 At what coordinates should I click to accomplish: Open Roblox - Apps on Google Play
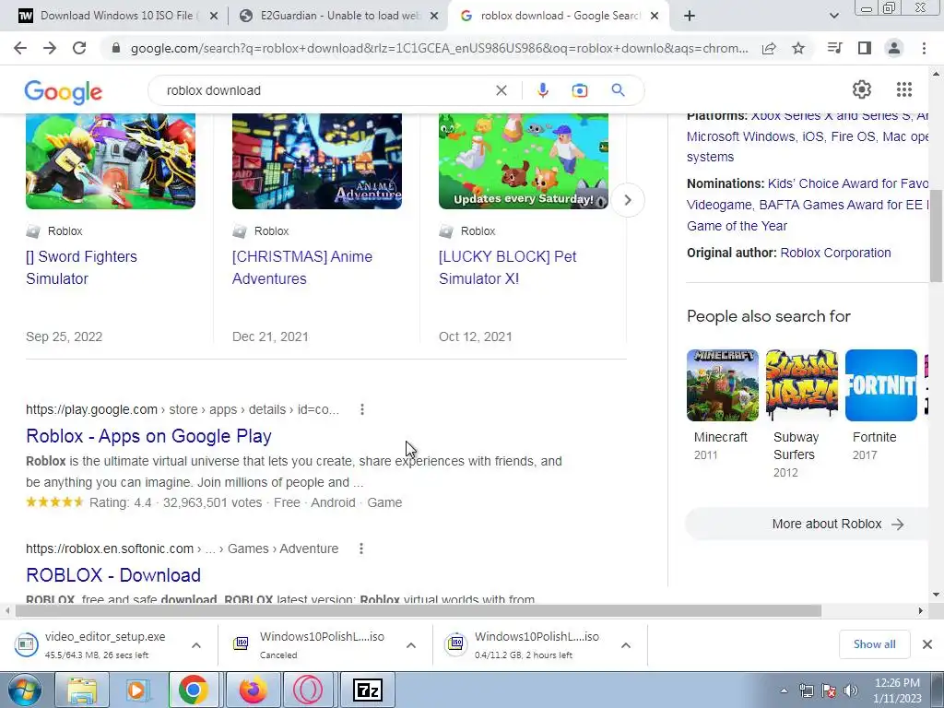click(148, 436)
